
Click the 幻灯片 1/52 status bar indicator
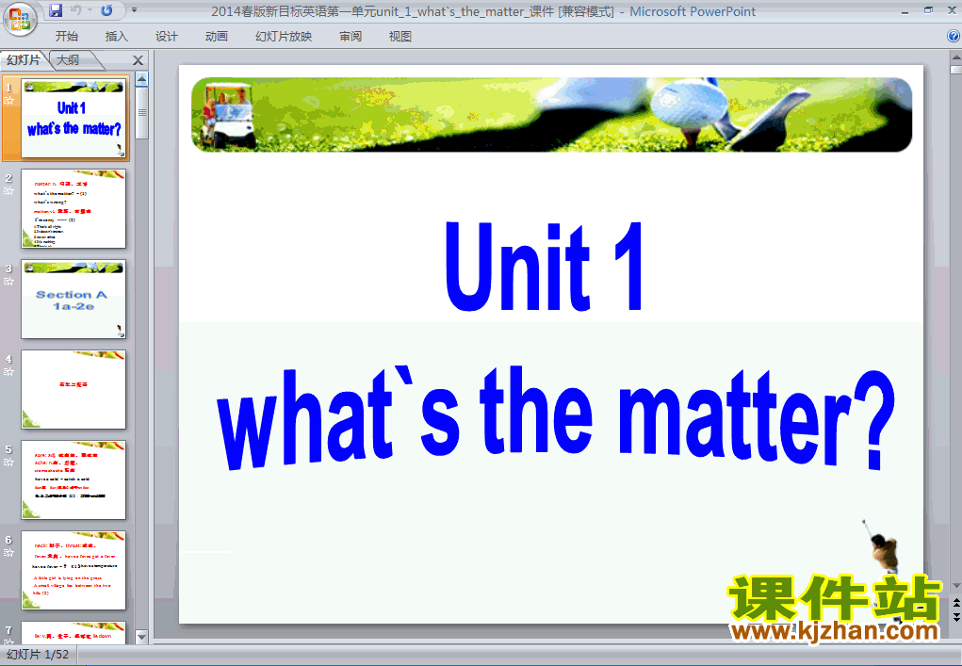pos(38,655)
